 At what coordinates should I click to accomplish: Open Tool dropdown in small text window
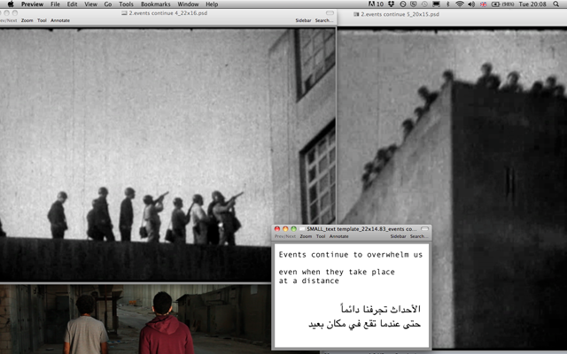(x=322, y=236)
